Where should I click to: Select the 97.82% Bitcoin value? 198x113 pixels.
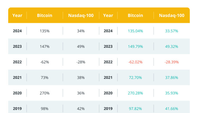pyautogui.click(x=135, y=109)
